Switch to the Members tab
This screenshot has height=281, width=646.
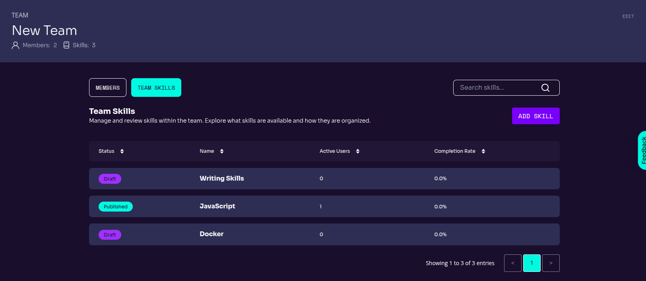108,88
